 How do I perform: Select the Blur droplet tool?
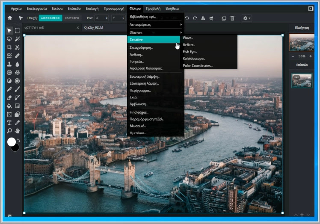point(18,64)
